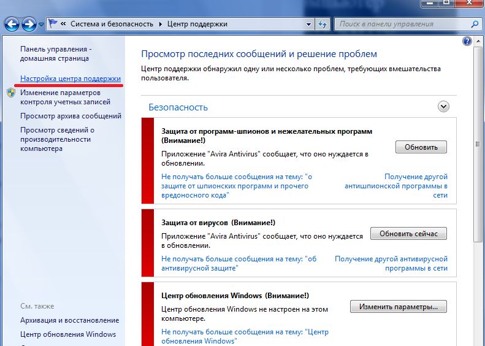
Task: Click the search magnifier icon
Action: pyautogui.click(x=474, y=25)
